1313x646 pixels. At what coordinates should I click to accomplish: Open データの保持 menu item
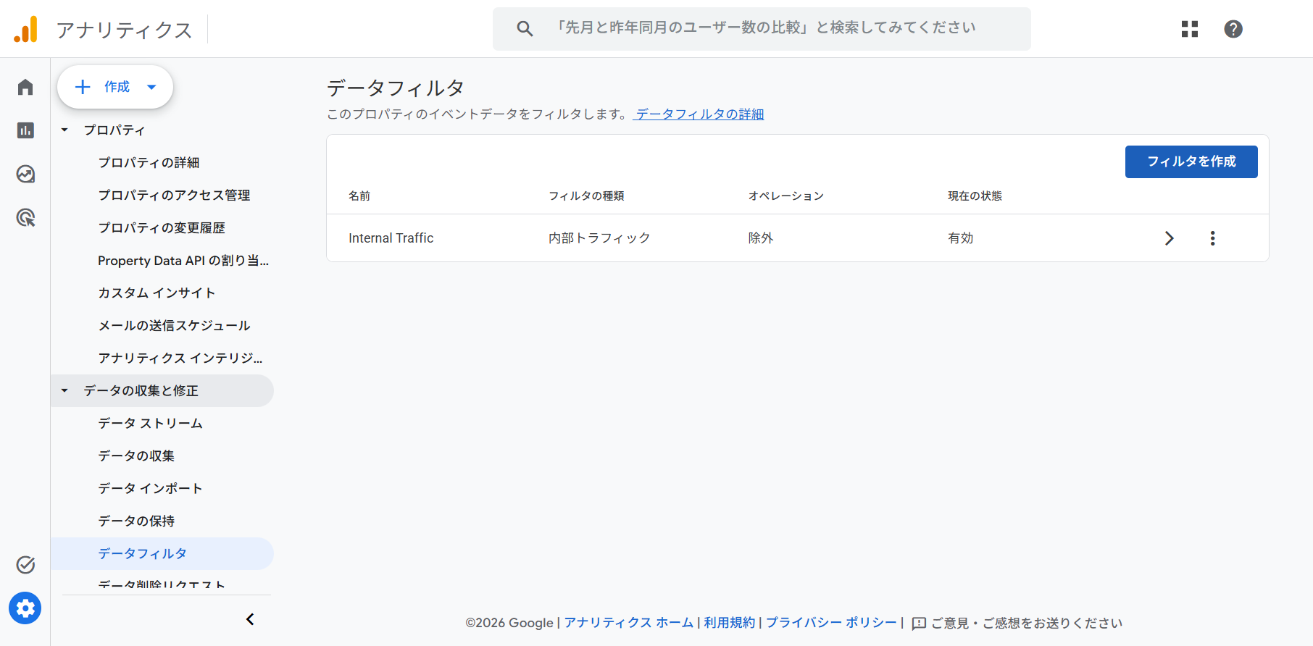click(136, 521)
